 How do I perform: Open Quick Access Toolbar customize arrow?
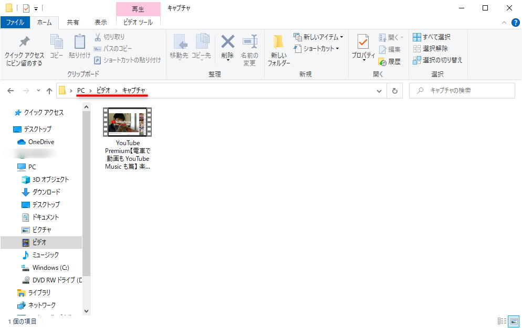pyautogui.click(x=36, y=8)
